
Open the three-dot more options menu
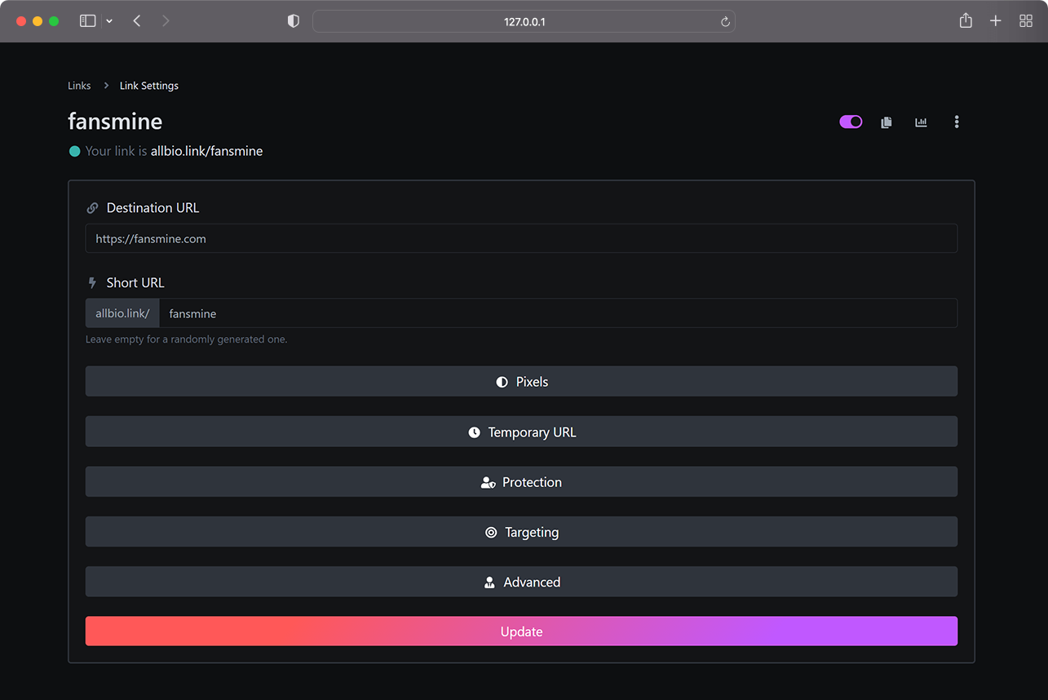coord(957,122)
